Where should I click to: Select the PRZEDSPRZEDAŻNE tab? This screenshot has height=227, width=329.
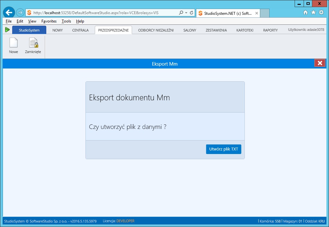(x=113, y=30)
